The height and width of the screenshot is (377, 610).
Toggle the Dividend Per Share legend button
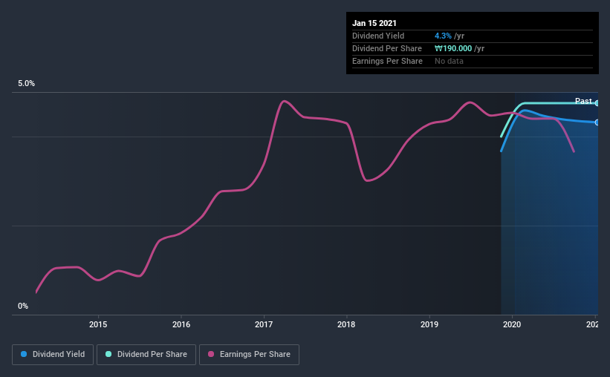click(x=146, y=355)
